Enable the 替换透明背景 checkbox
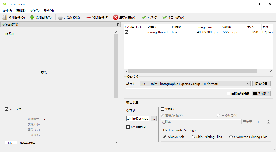276x152 pixels. click(x=228, y=93)
